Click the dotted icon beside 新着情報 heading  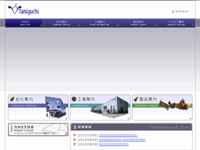click(75, 127)
